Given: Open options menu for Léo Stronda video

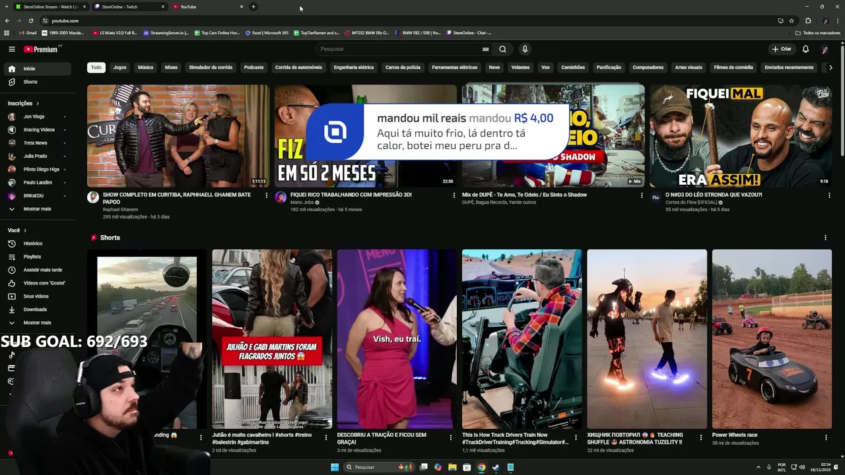Looking at the screenshot, I should (829, 195).
